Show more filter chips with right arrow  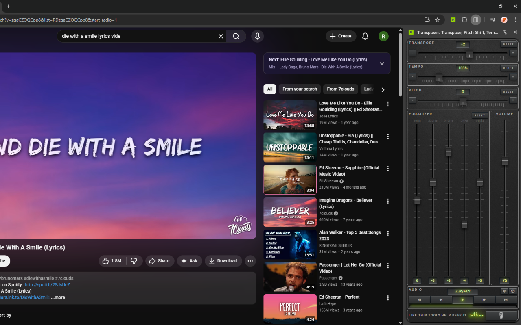coord(383,89)
